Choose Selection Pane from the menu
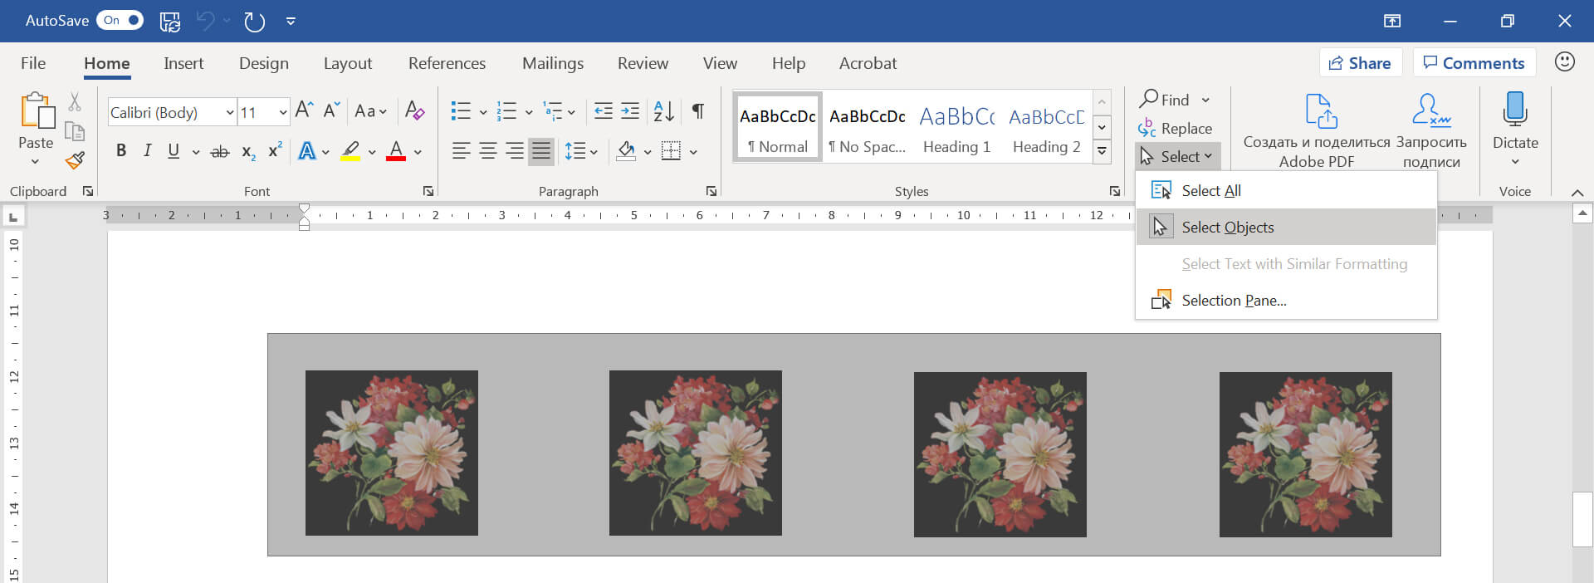1594x583 pixels. (x=1234, y=301)
